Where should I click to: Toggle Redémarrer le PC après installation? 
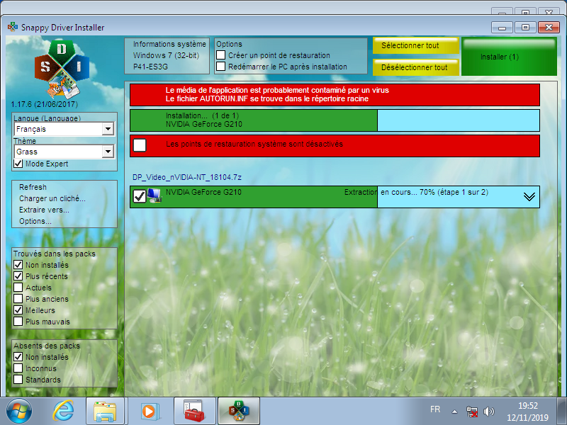coord(221,67)
